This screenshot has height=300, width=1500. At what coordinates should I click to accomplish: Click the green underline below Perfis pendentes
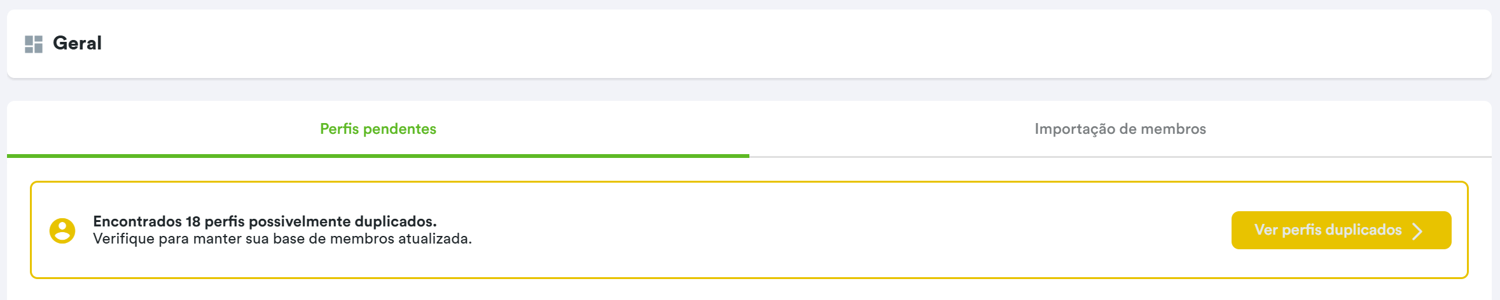pos(378,155)
